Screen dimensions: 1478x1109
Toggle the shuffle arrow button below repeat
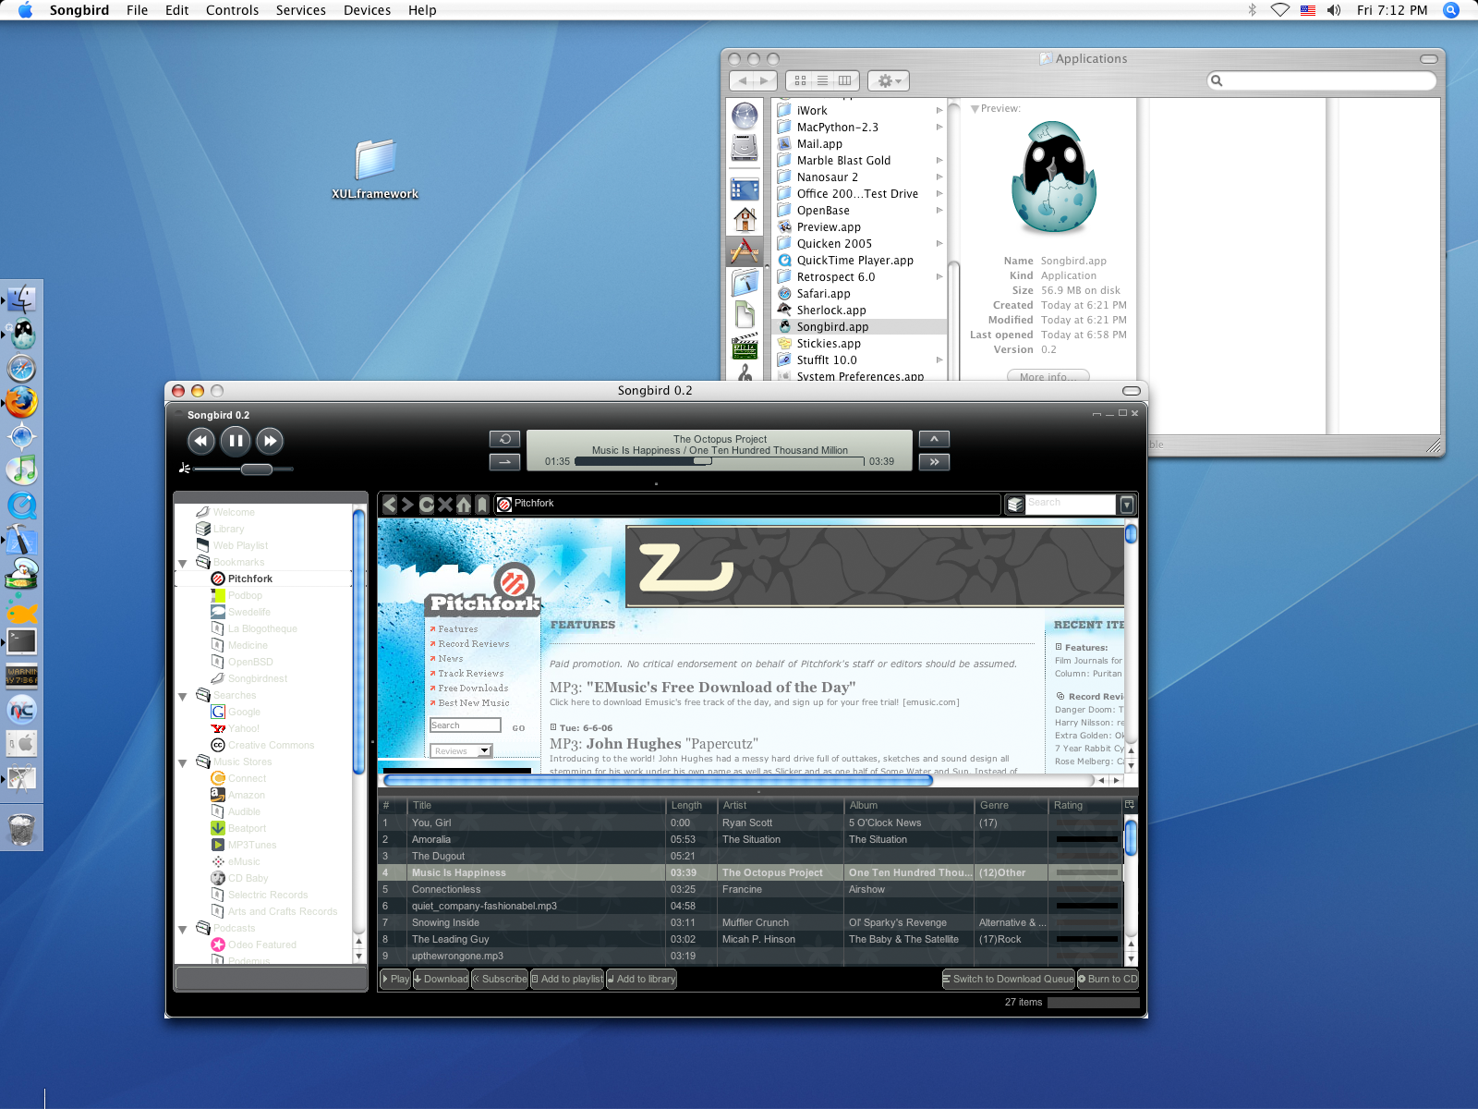504,461
